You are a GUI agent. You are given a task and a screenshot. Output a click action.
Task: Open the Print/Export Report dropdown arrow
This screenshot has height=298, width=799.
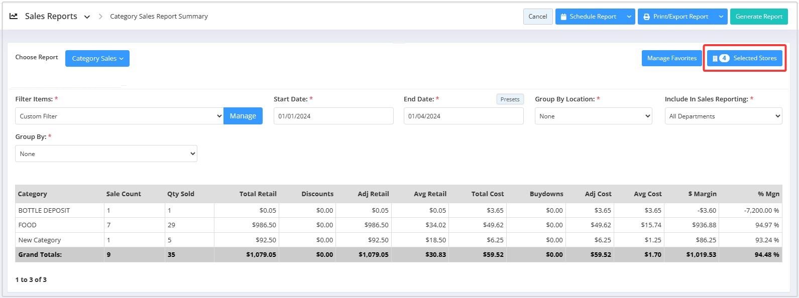(721, 17)
